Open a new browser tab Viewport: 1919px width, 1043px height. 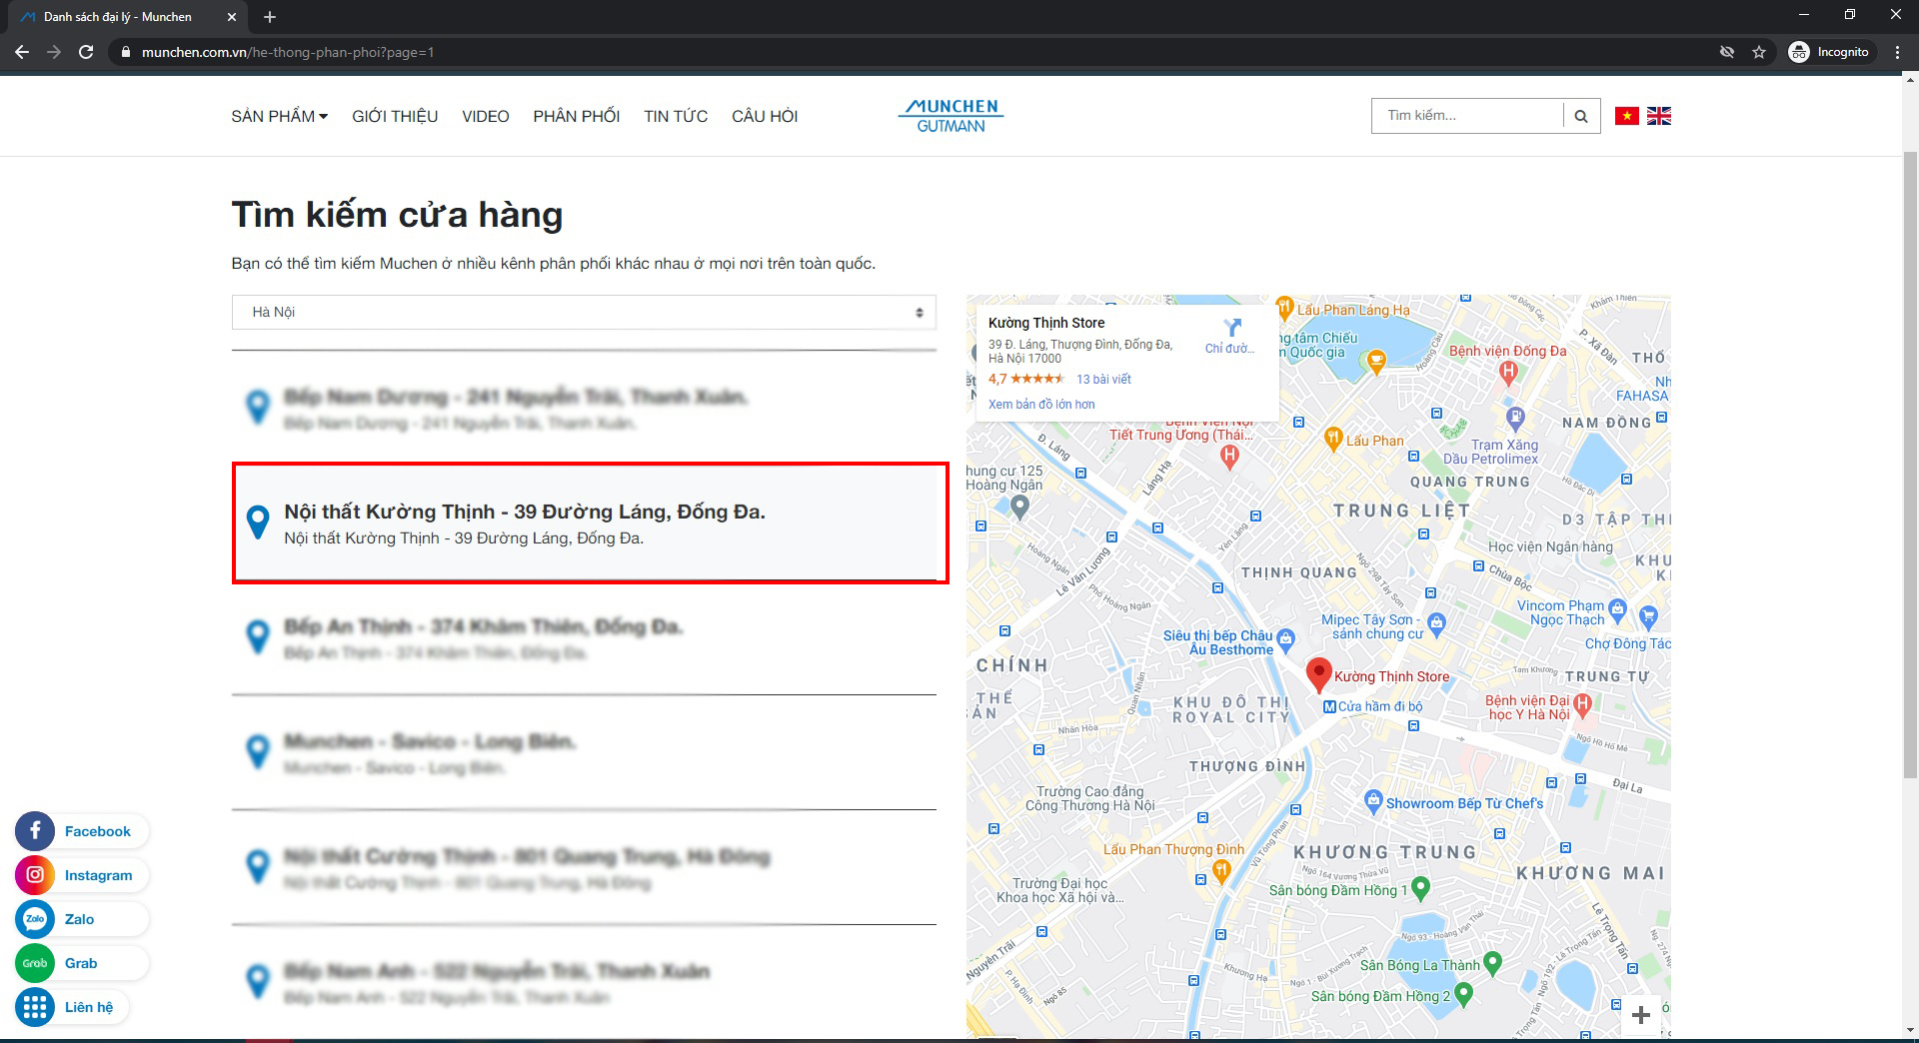[270, 17]
